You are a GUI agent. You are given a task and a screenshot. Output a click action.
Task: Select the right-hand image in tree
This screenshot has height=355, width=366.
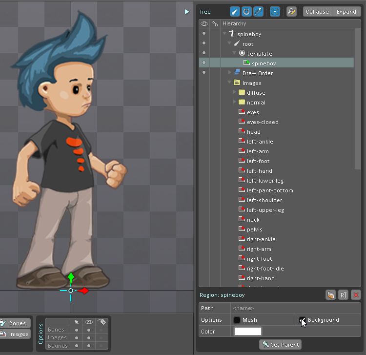click(261, 278)
